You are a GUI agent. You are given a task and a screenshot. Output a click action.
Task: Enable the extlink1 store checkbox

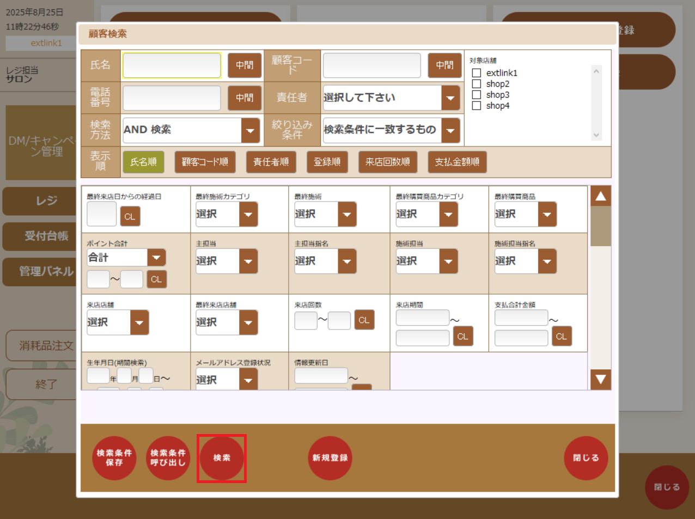click(477, 72)
